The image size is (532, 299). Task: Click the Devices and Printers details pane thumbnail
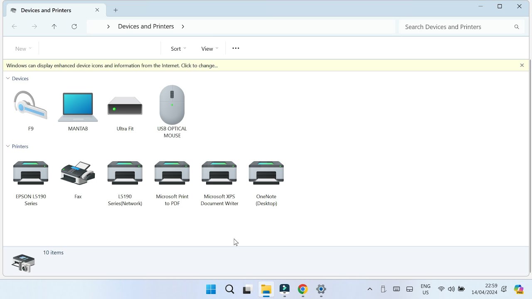[23, 263]
